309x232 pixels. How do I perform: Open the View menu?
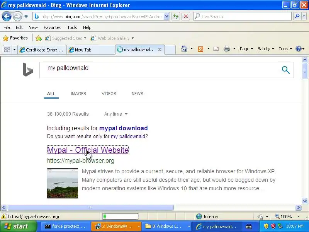tap(33, 27)
